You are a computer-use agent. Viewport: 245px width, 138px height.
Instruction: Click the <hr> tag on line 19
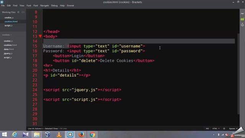[x=48, y=66]
